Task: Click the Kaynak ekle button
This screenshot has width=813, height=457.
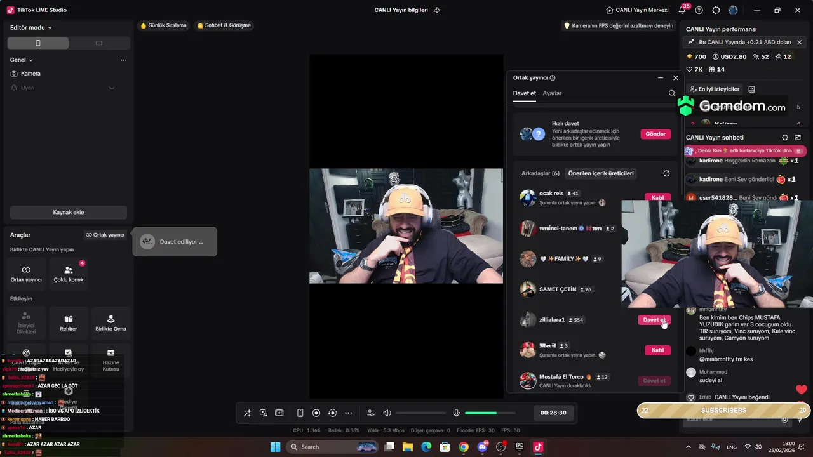Action: (69, 212)
